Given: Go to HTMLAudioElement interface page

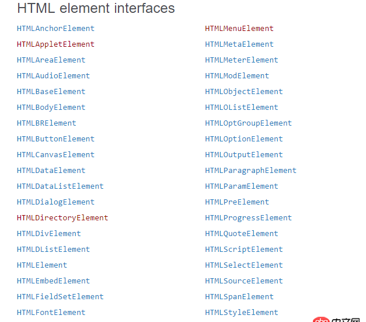Looking at the screenshot, I should [x=53, y=75].
